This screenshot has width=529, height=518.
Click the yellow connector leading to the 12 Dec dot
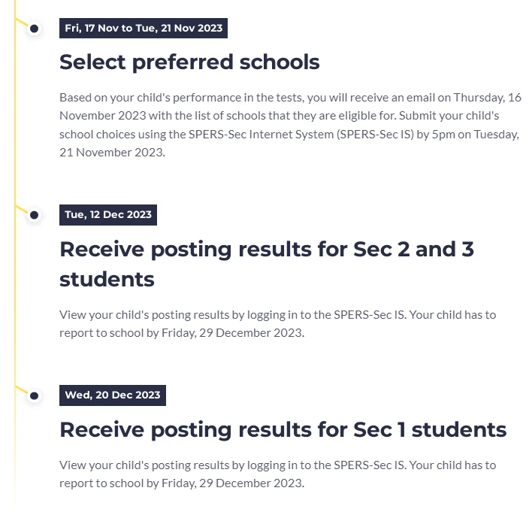pos(22,209)
